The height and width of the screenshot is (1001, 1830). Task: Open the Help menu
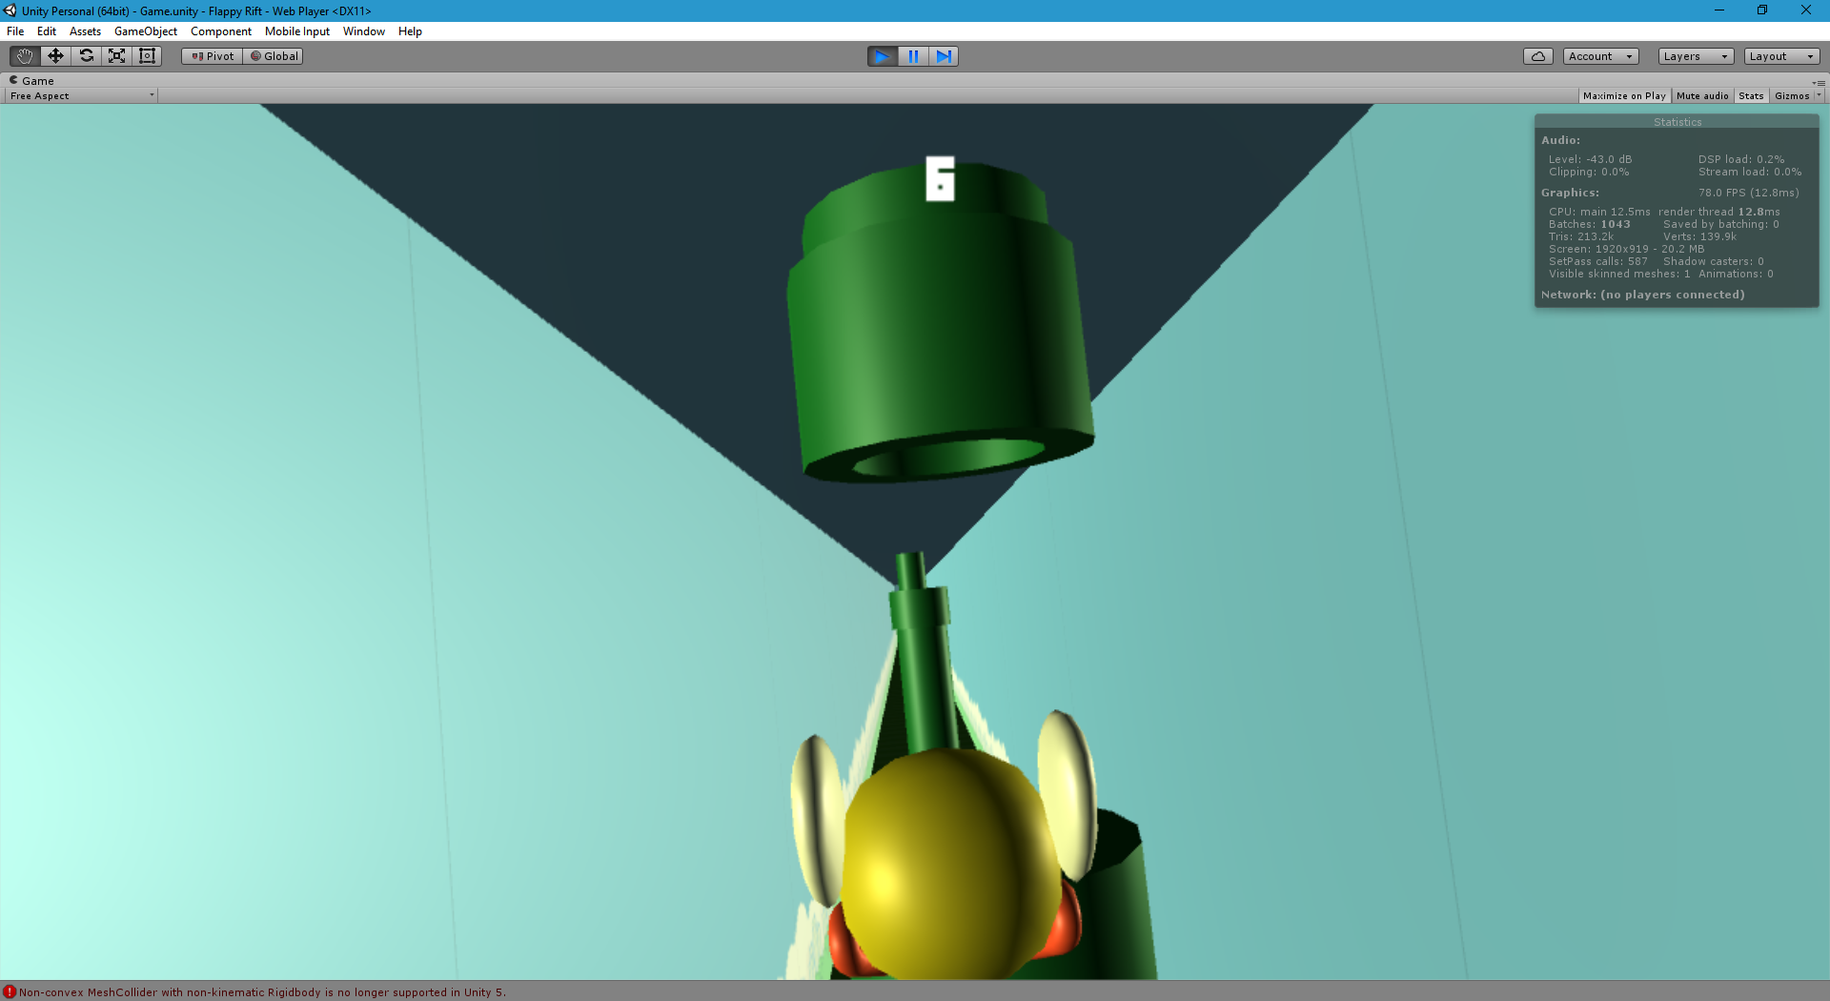pos(410,31)
